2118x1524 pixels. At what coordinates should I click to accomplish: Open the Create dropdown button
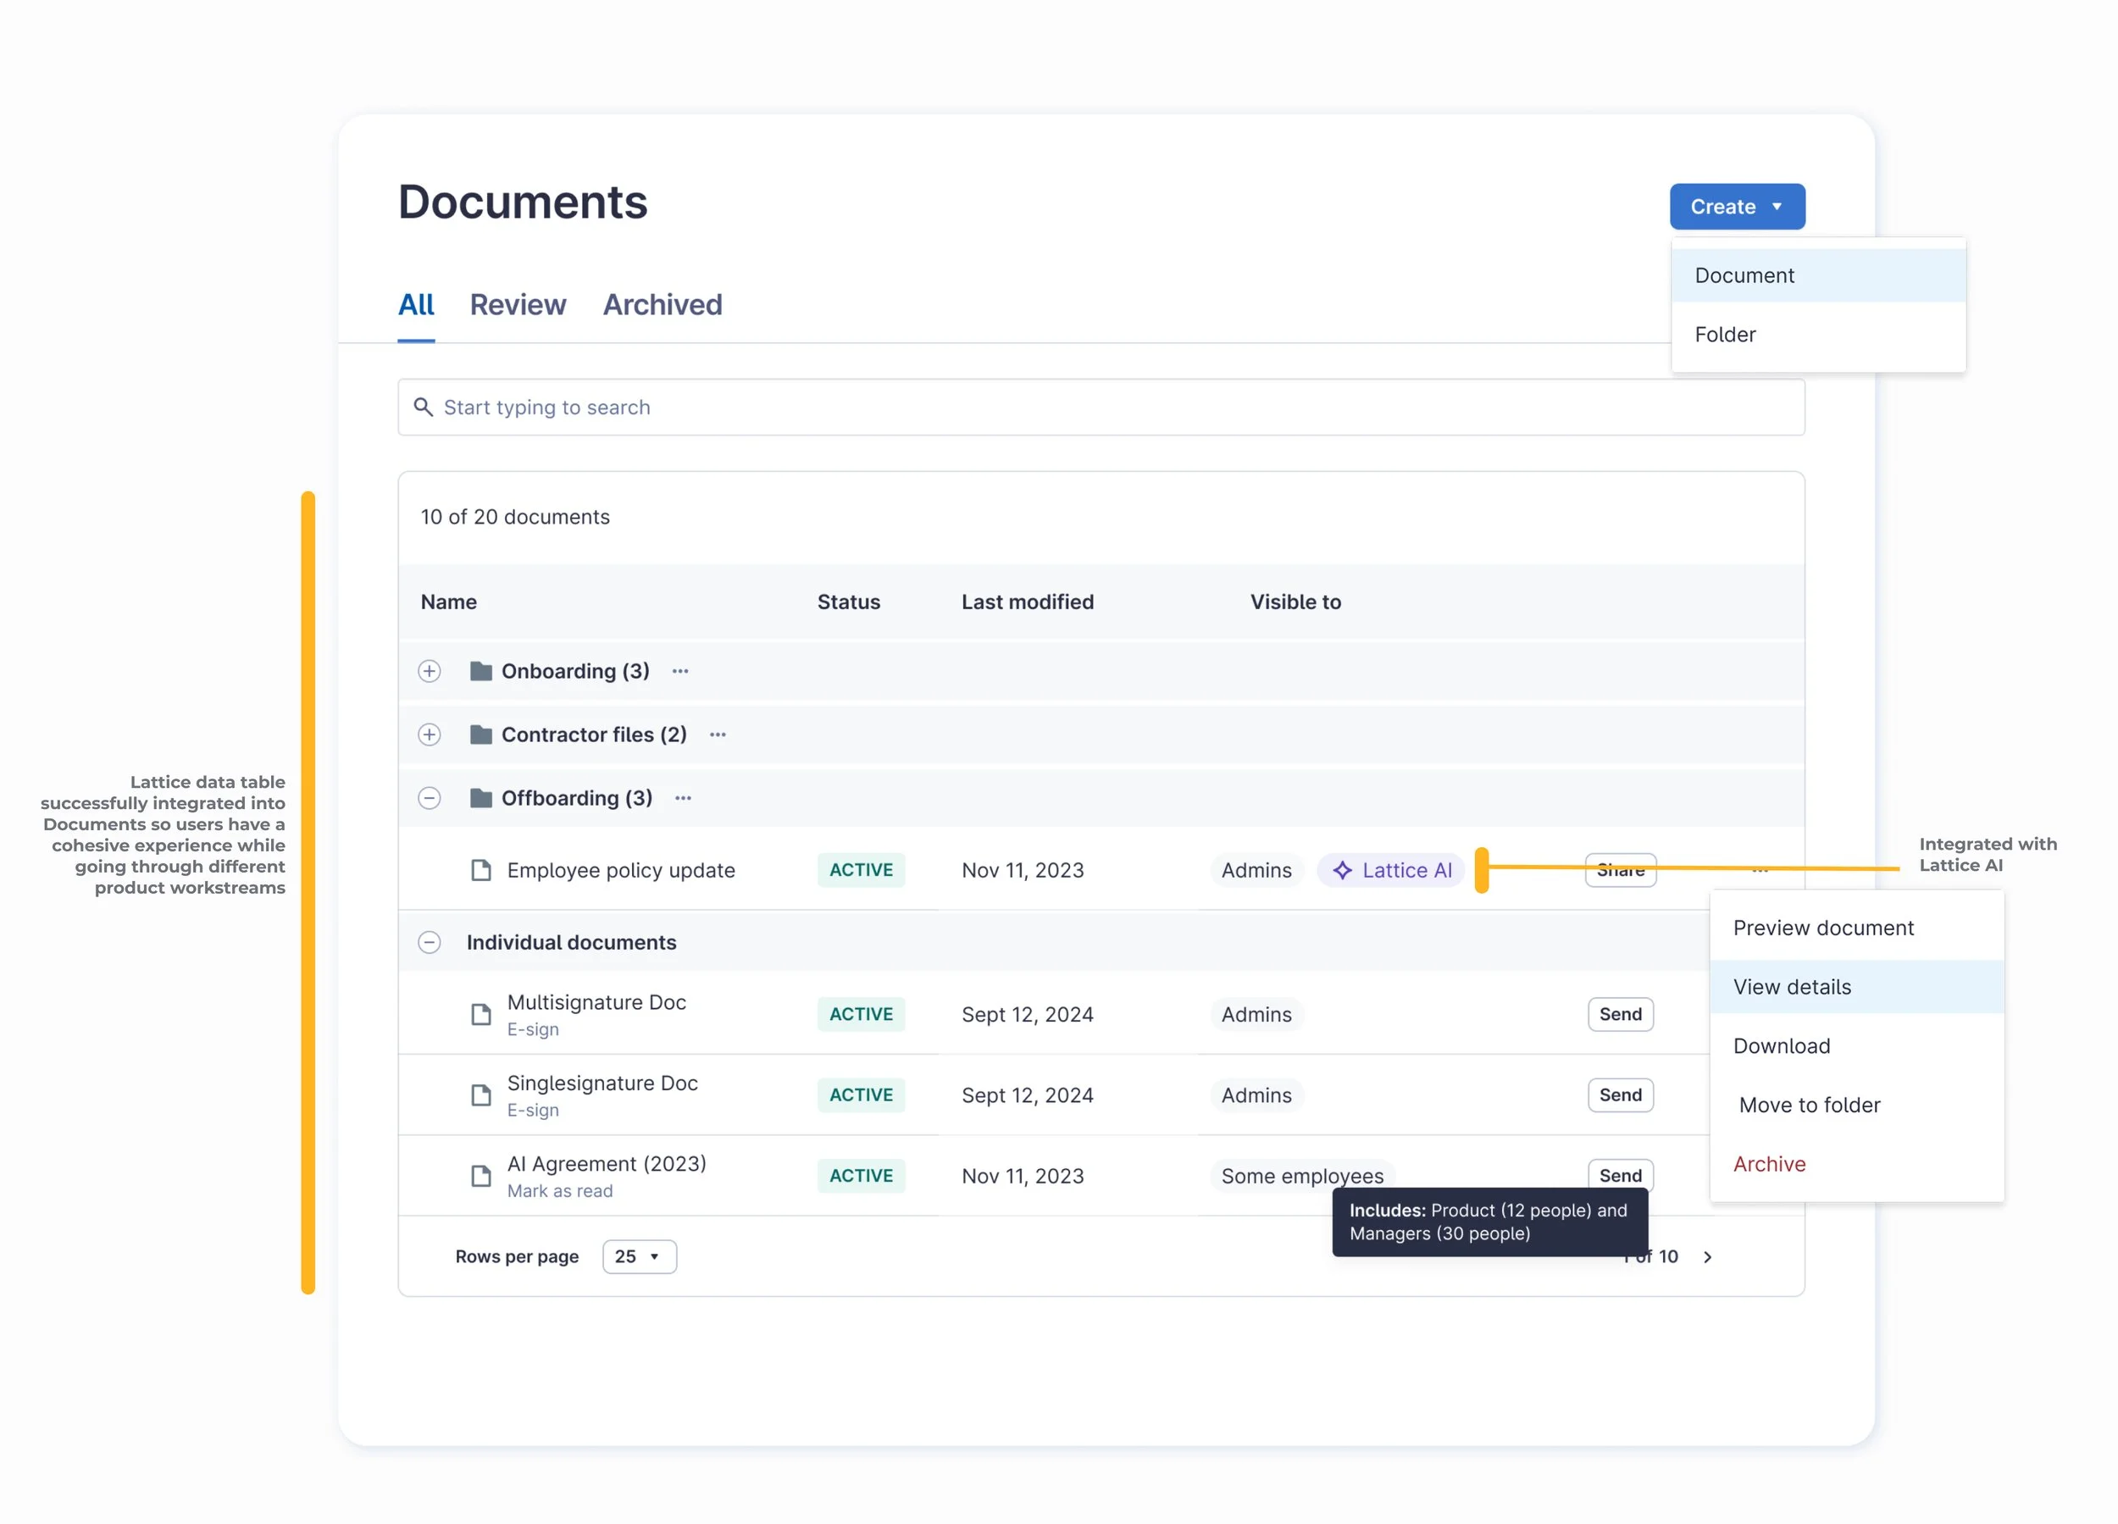pyautogui.click(x=1737, y=207)
